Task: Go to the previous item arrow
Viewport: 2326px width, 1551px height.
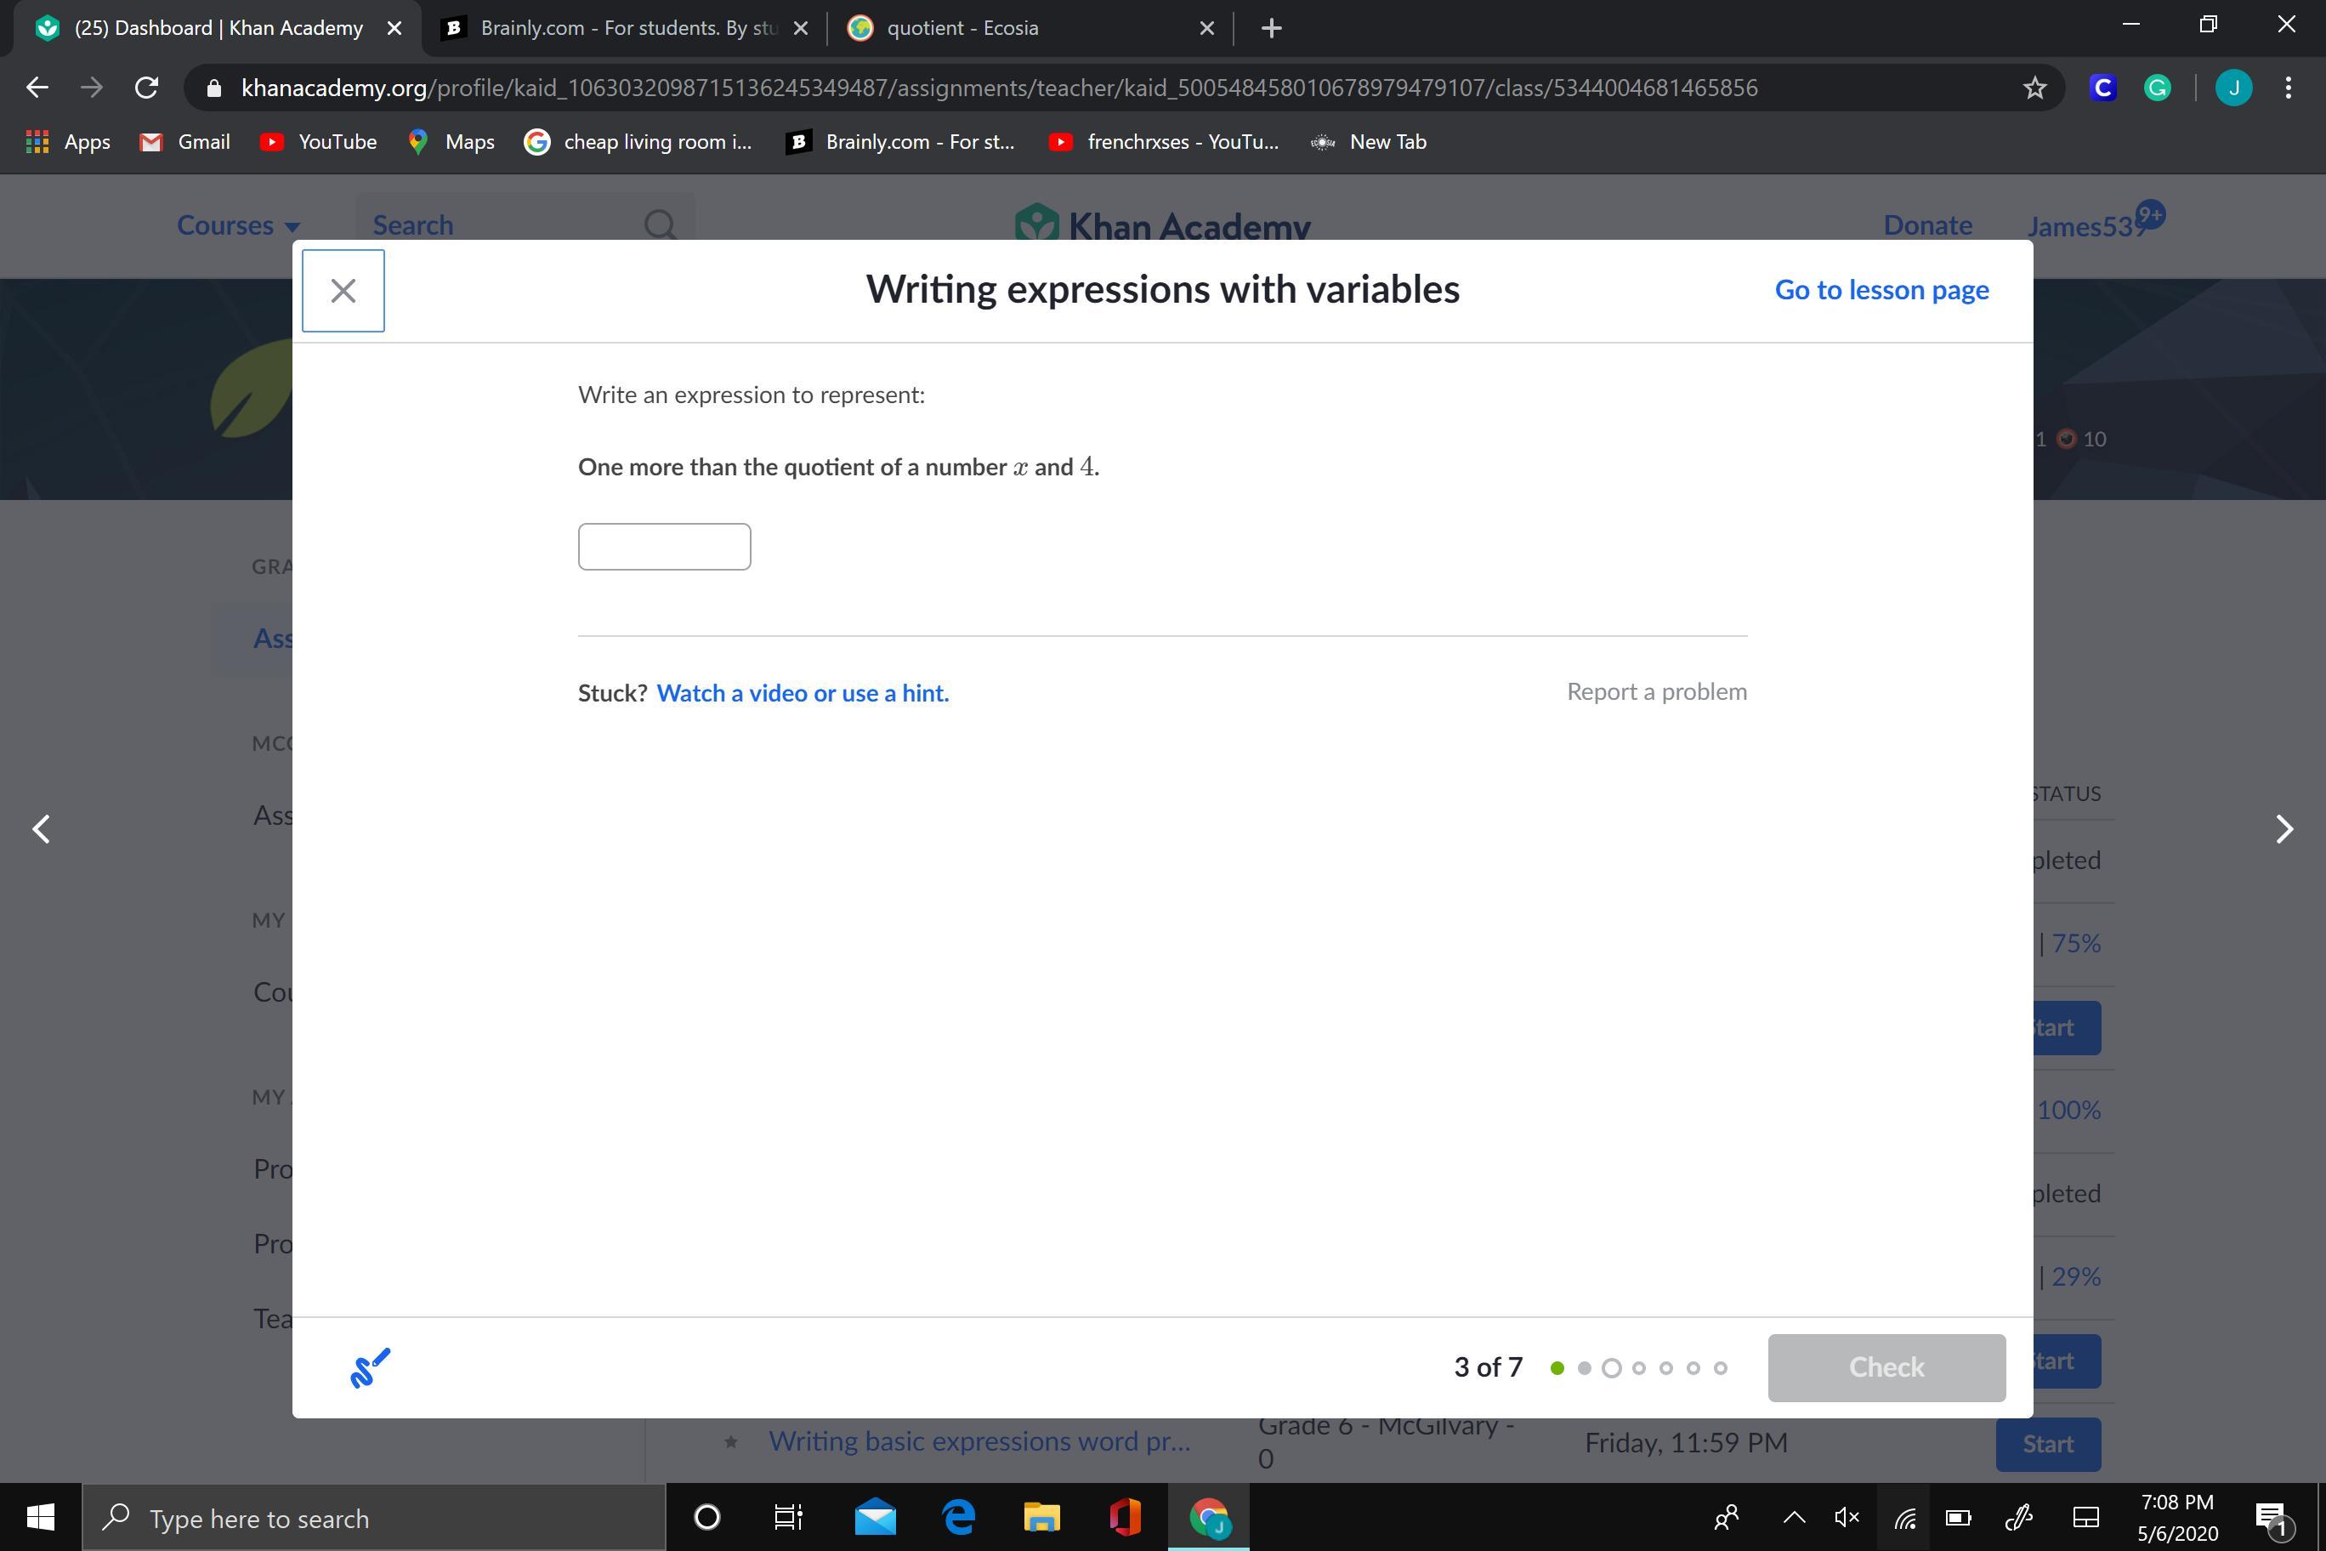Action: coord(42,829)
